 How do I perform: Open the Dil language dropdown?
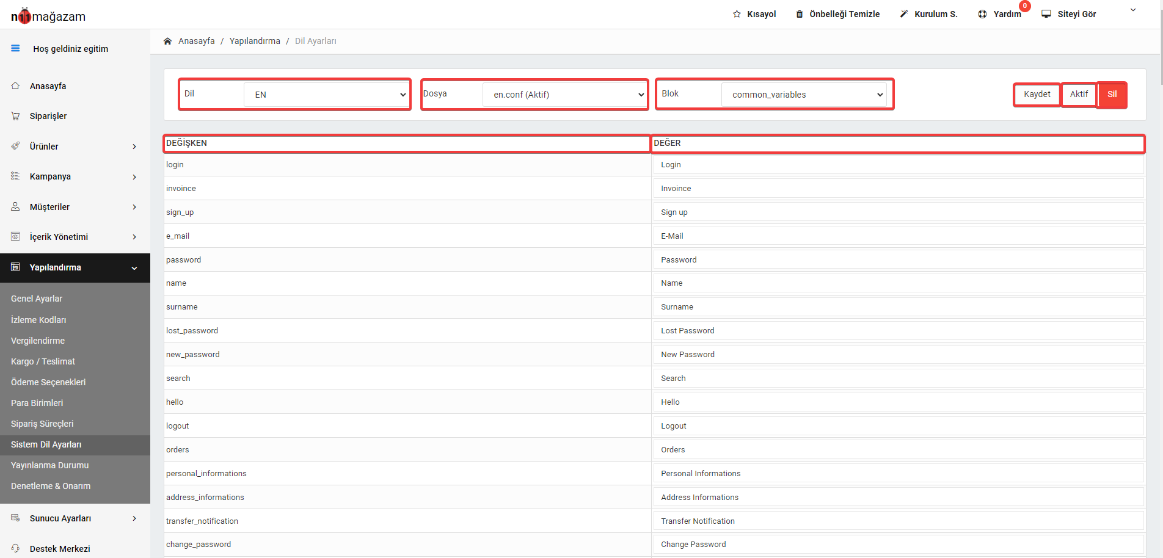pyautogui.click(x=327, y=95)
